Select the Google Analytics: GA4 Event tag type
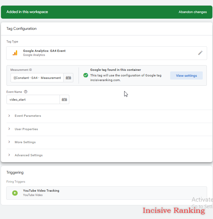The image size is (213, 219). pos(106,53)
